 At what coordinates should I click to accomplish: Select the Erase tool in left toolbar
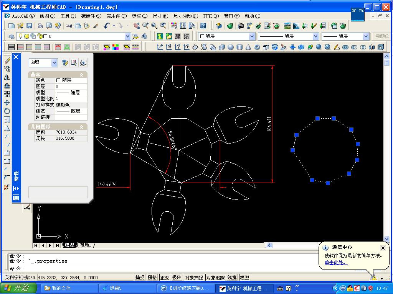pyautogui.click(x=7, y=60)
